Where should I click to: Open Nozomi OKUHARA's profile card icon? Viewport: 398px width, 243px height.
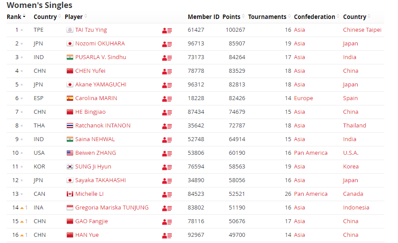point(167,44)
